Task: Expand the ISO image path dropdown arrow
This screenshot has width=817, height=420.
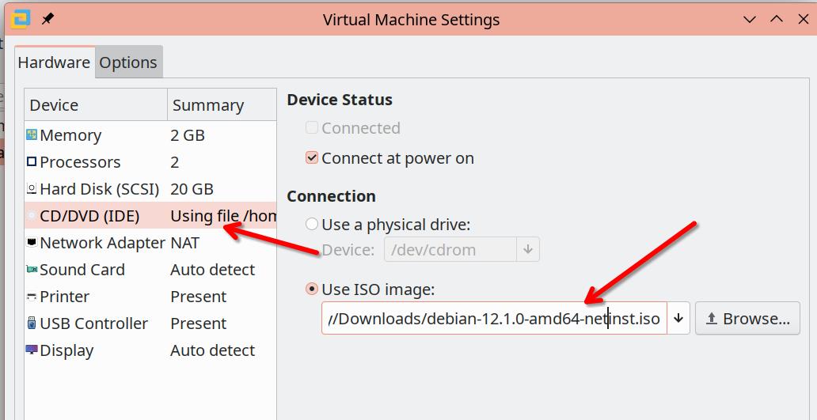Action: [678, 318]
